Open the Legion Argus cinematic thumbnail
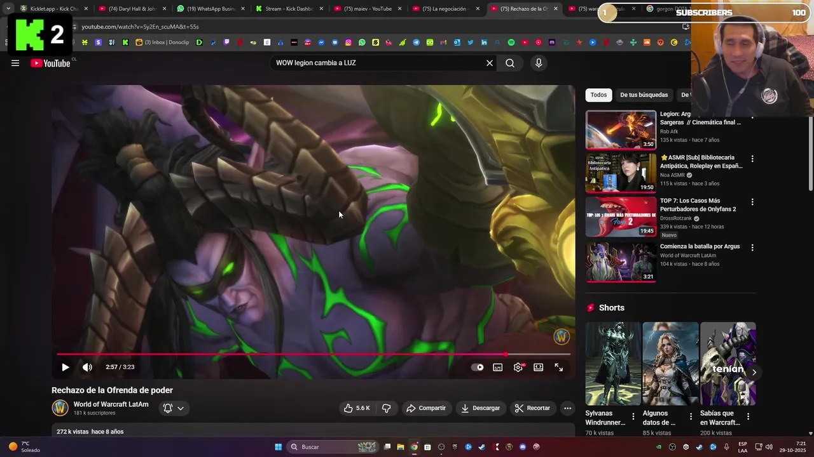Screen dimensions: 814x457 click(x=621, y=129)
